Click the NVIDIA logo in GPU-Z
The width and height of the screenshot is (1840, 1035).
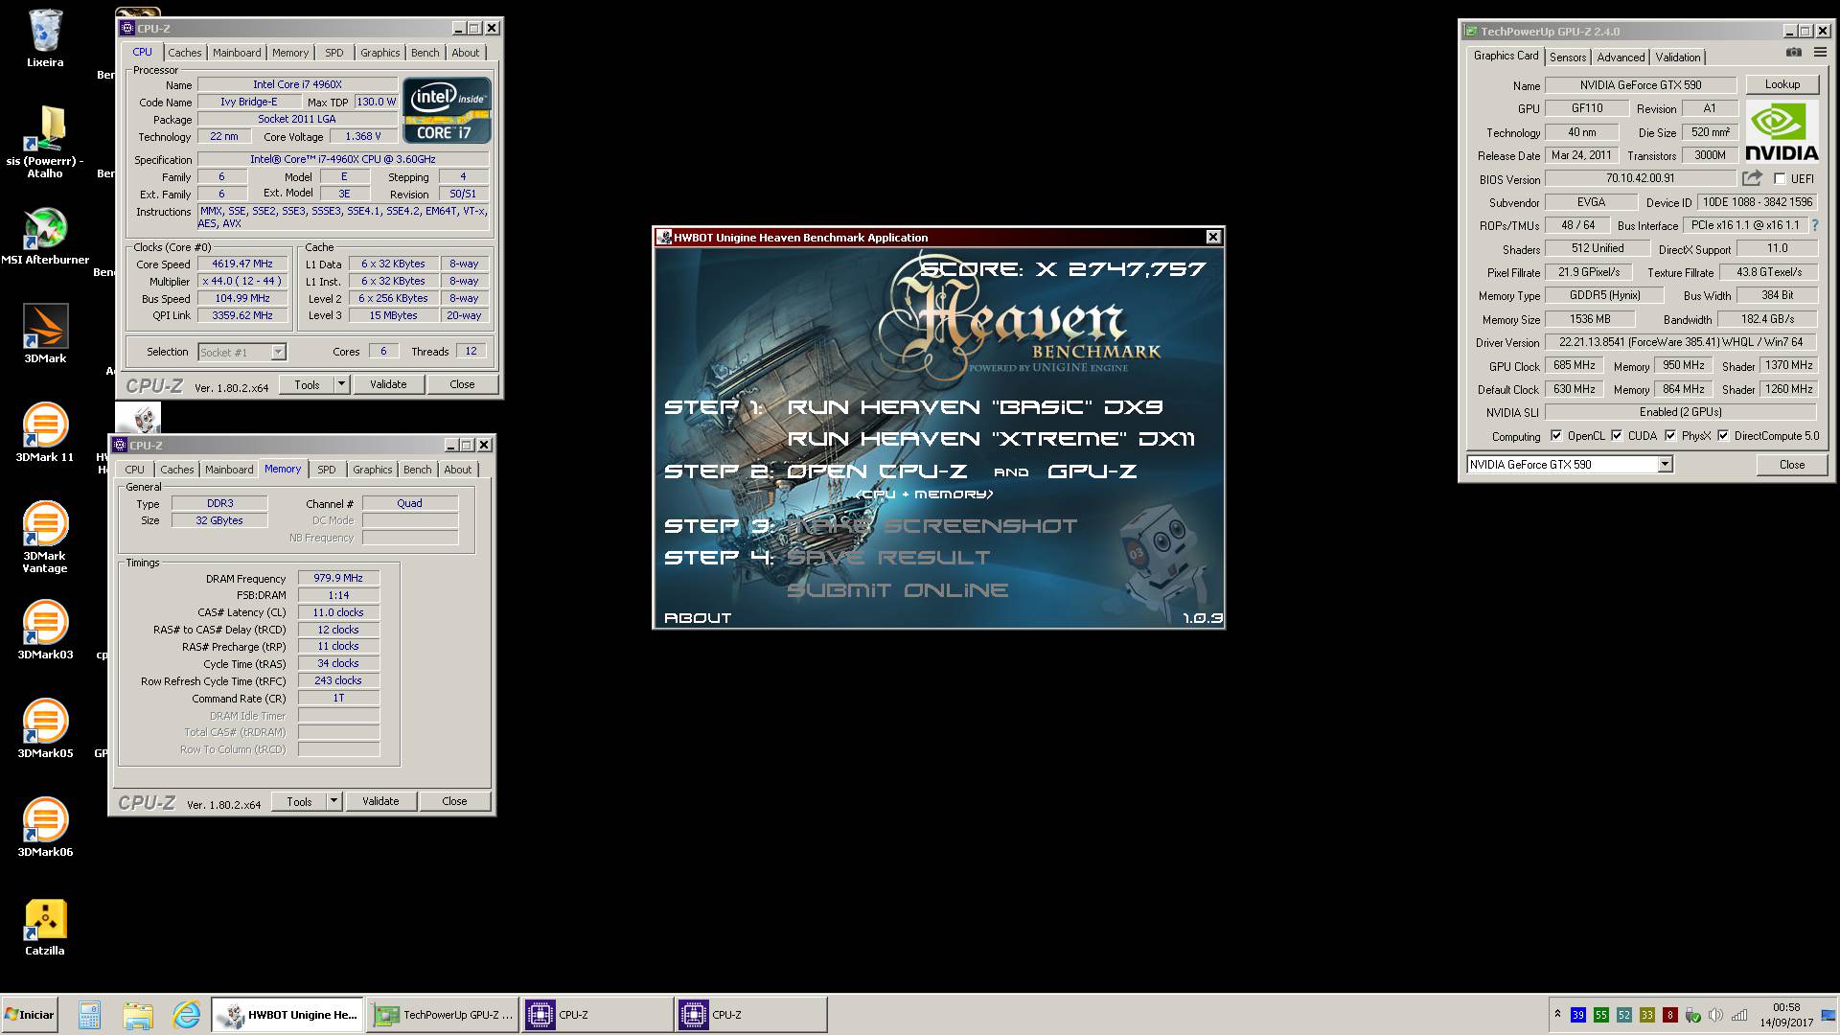1782,131
